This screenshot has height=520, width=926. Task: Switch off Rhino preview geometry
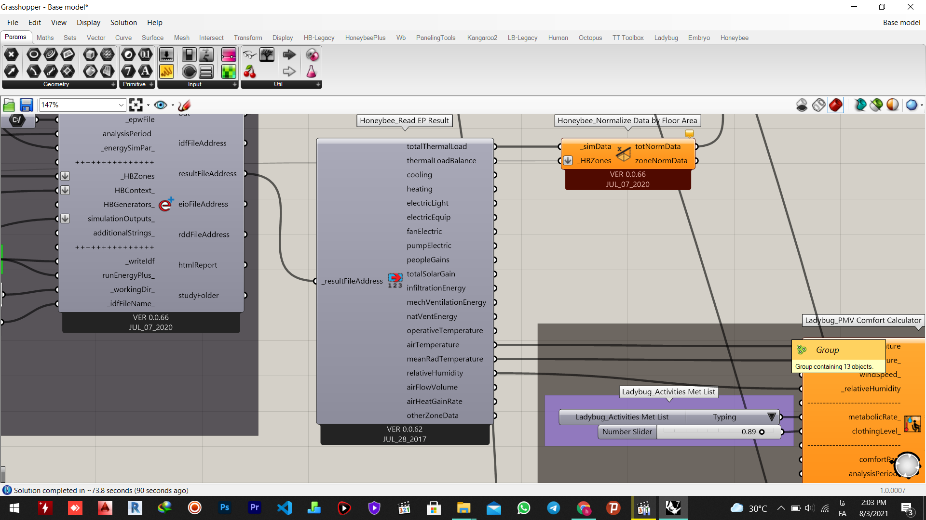point(802,104)
